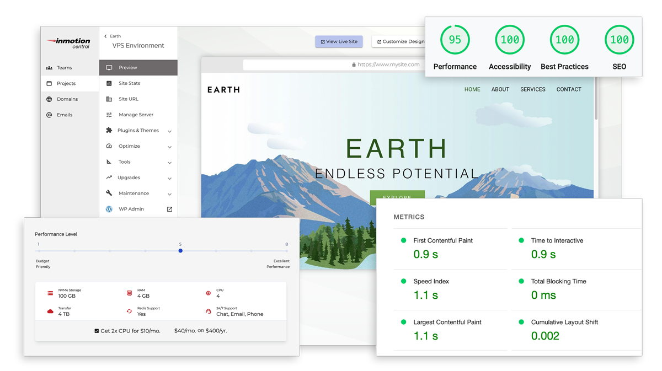Click the Site Stats bar chart icon
This screenshot has width=662, height=371.
pos(109,83)
